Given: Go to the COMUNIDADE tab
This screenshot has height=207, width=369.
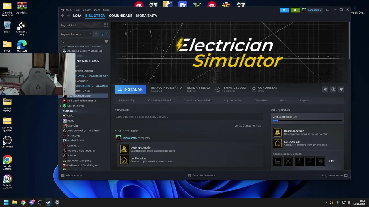Looking at the screenshot, I should pos(121,16).
